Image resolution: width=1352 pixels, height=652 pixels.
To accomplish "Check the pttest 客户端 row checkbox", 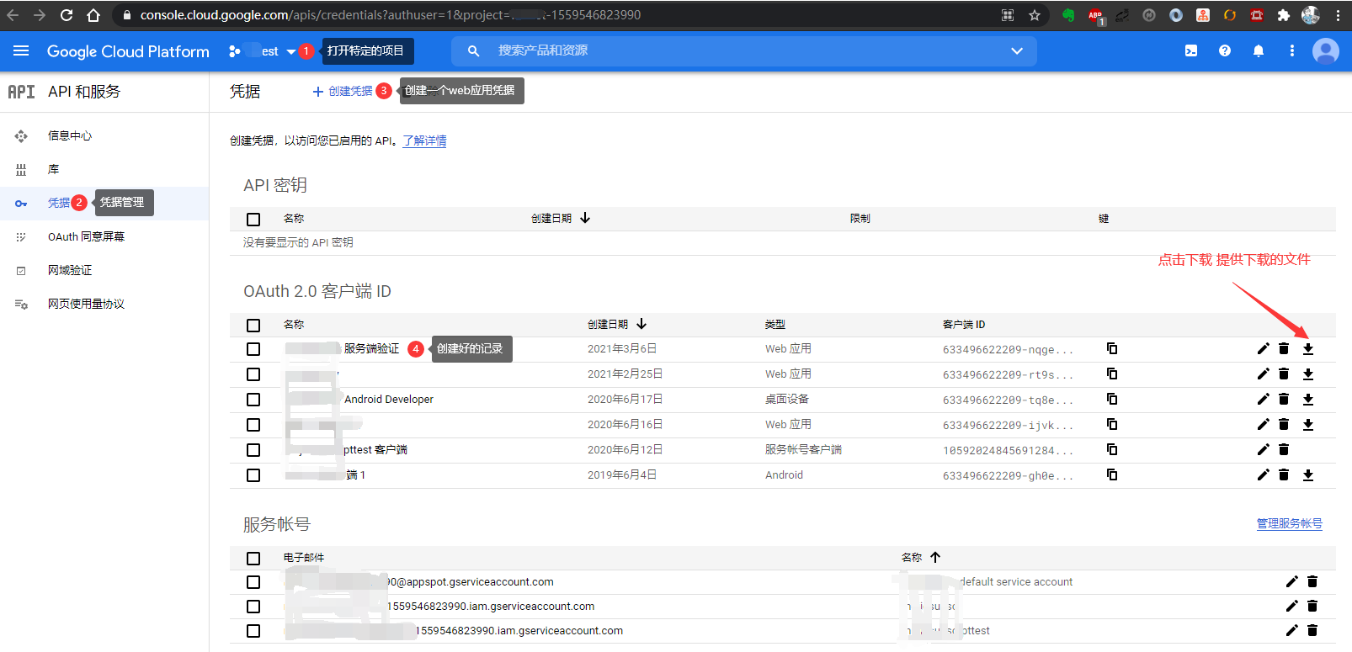I will (x=253, y=450).
